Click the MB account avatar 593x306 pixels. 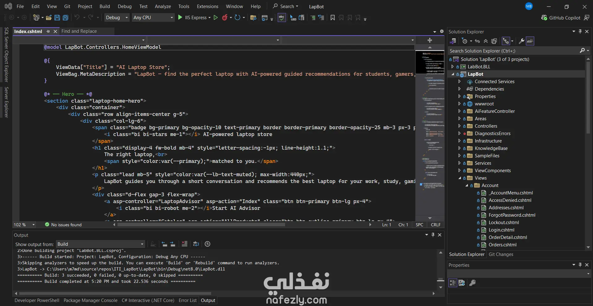(x=529, y=6)
